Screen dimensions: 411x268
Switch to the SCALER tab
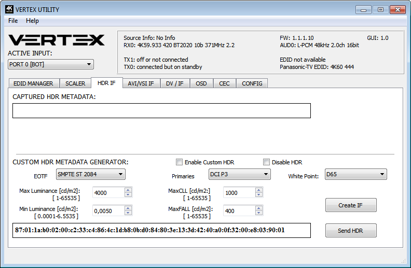[75, 83]
